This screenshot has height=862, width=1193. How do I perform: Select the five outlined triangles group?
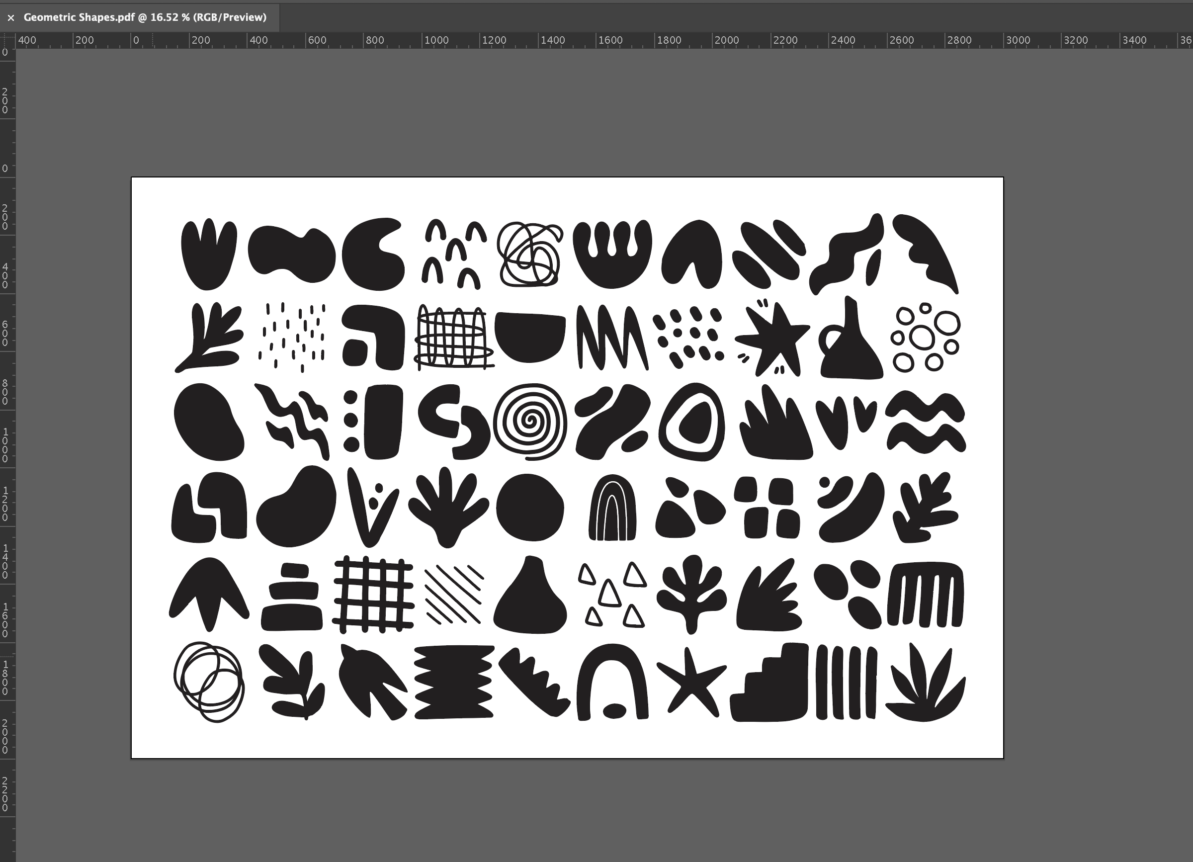point(611,594)
